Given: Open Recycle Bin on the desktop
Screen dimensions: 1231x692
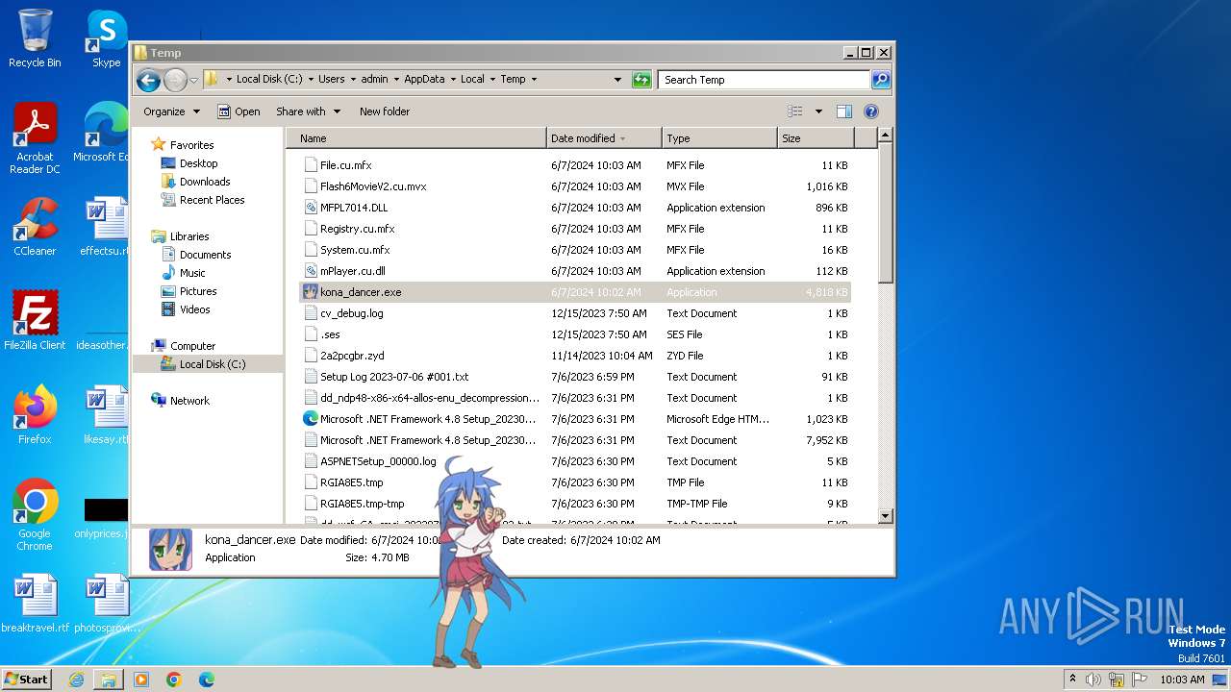Looking at the screenshot, I should 35,38.
